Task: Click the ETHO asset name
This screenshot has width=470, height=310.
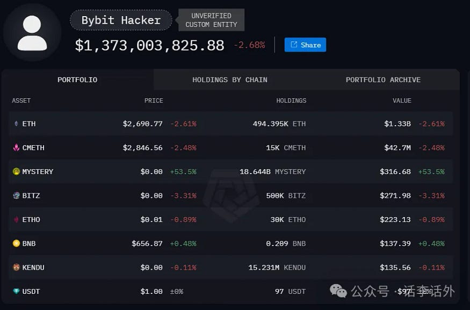Action: click(x=31, y=219)
